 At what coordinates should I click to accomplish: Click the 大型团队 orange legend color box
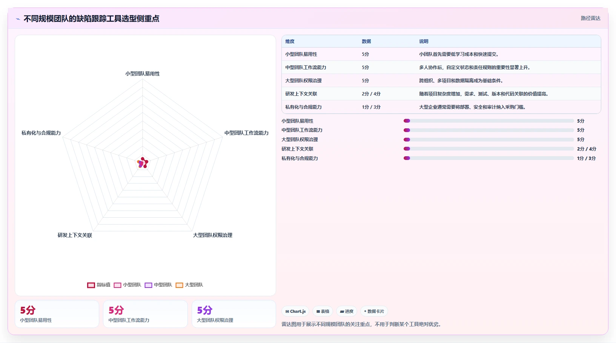180,285
